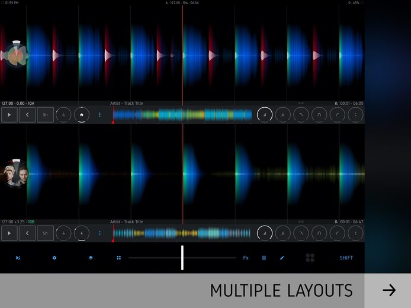Start playback on the top deck
Viewport: 411px width, 308px height.
coord(9,115)
